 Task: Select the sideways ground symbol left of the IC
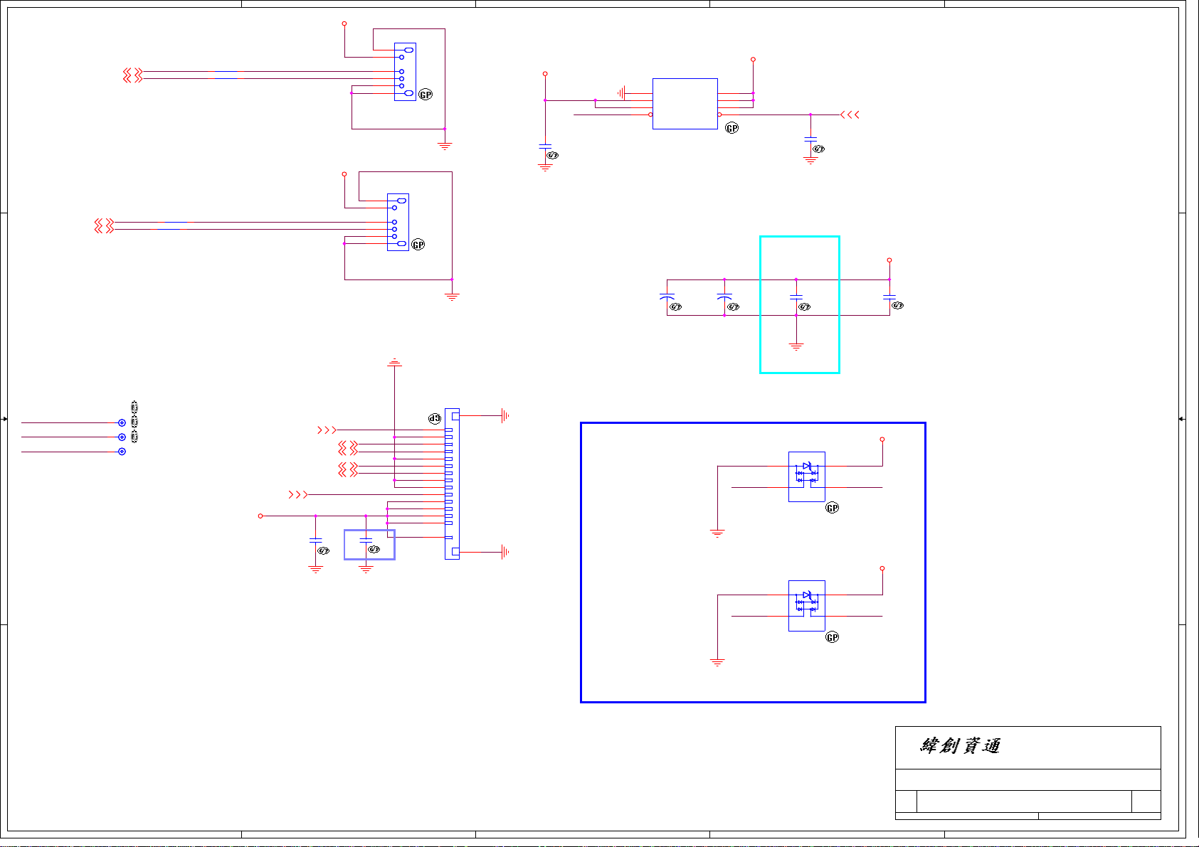pos(621,93)
